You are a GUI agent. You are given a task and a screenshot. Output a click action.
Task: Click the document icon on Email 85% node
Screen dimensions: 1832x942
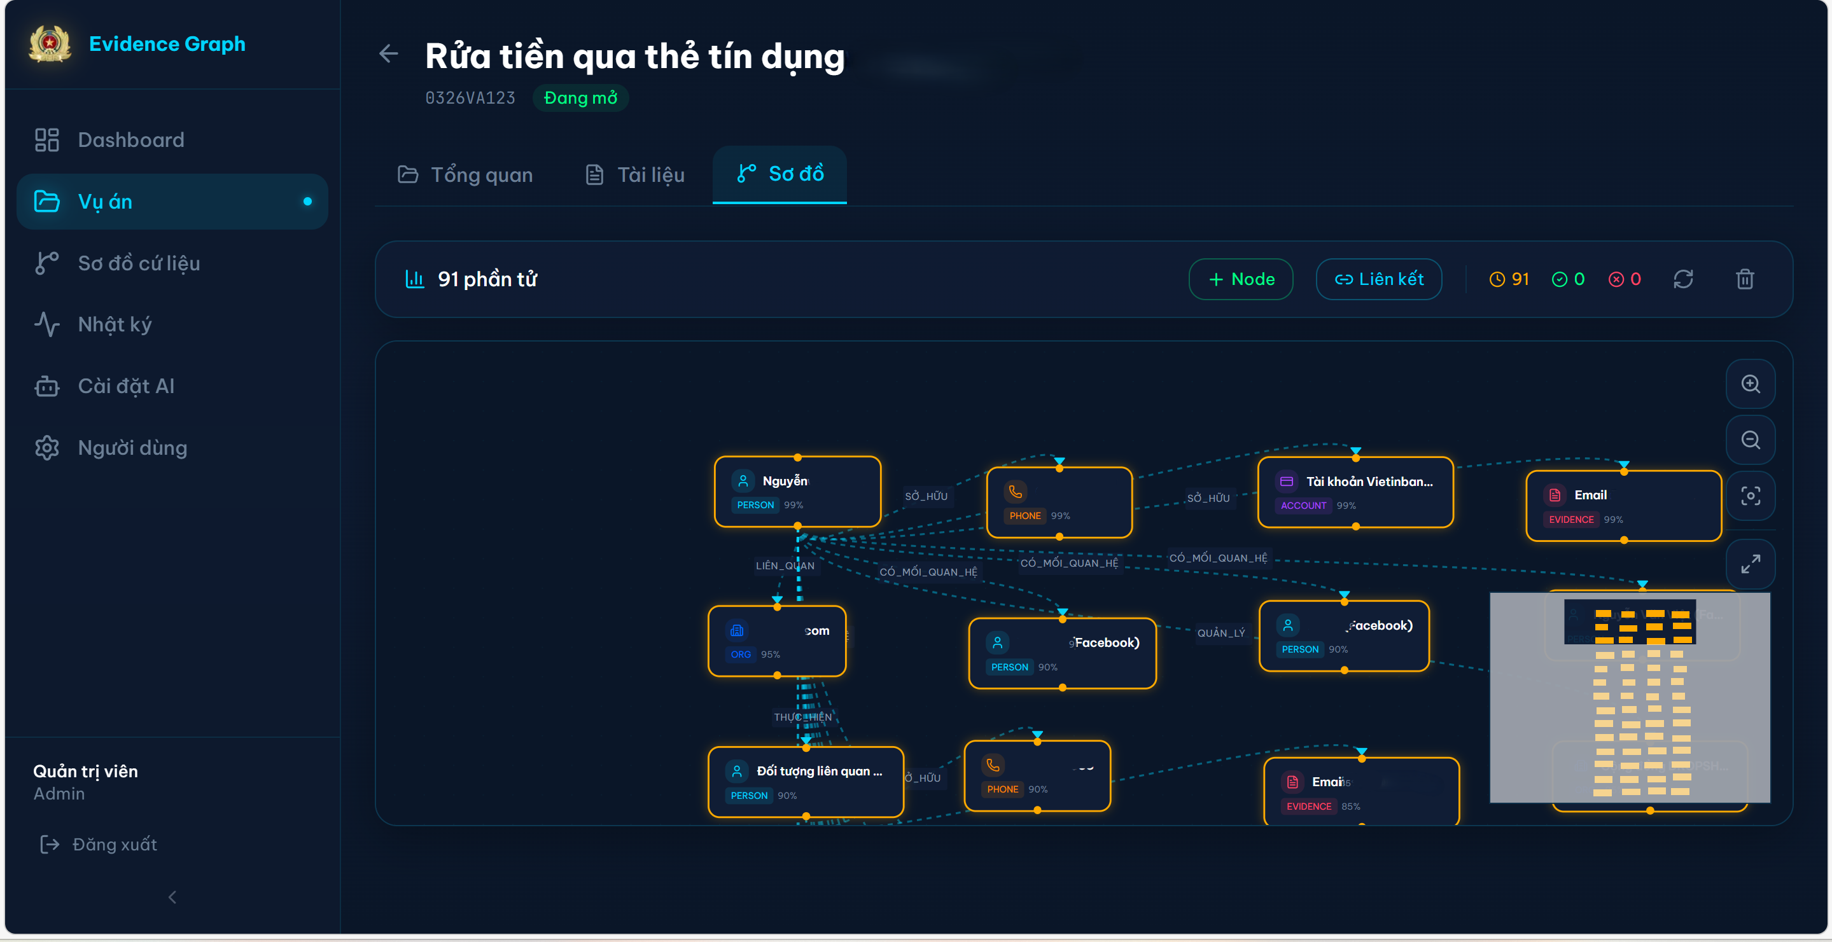coord(1292,782)
